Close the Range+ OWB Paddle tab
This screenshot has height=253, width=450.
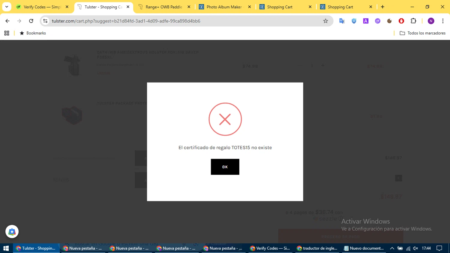point(189,7)
